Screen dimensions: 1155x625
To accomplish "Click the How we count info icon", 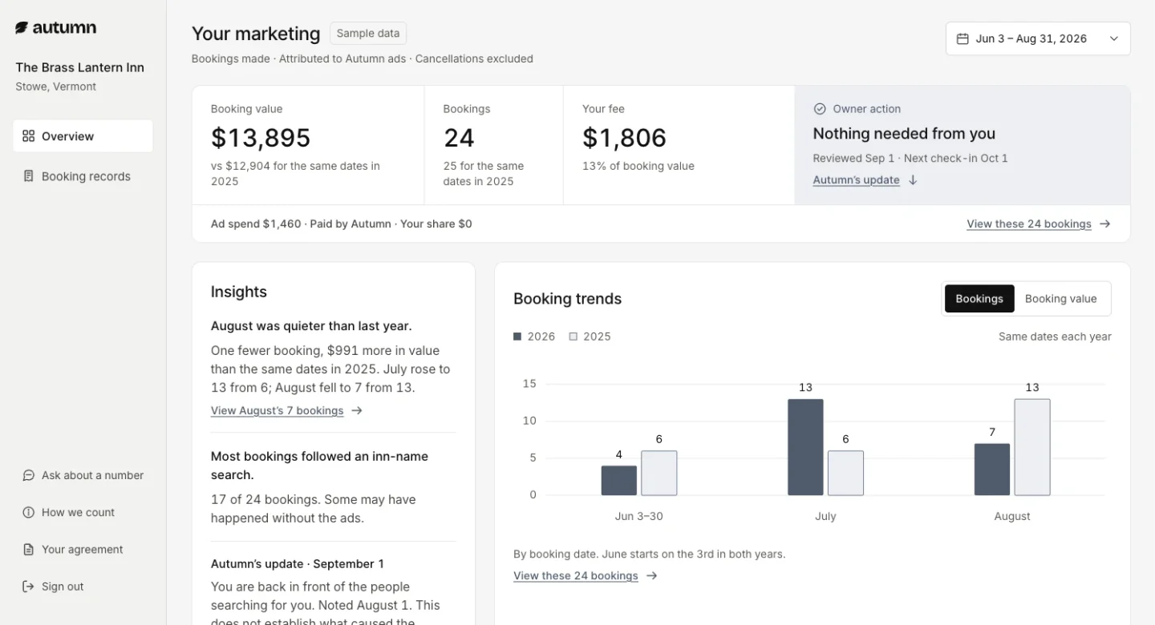I will [x=29, y=512].
